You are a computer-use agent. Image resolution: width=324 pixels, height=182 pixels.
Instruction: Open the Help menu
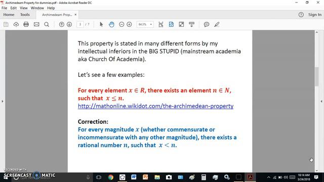[51, 8]
